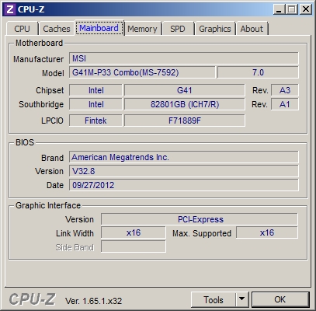Switch to the CPU tab

(23, 29)
